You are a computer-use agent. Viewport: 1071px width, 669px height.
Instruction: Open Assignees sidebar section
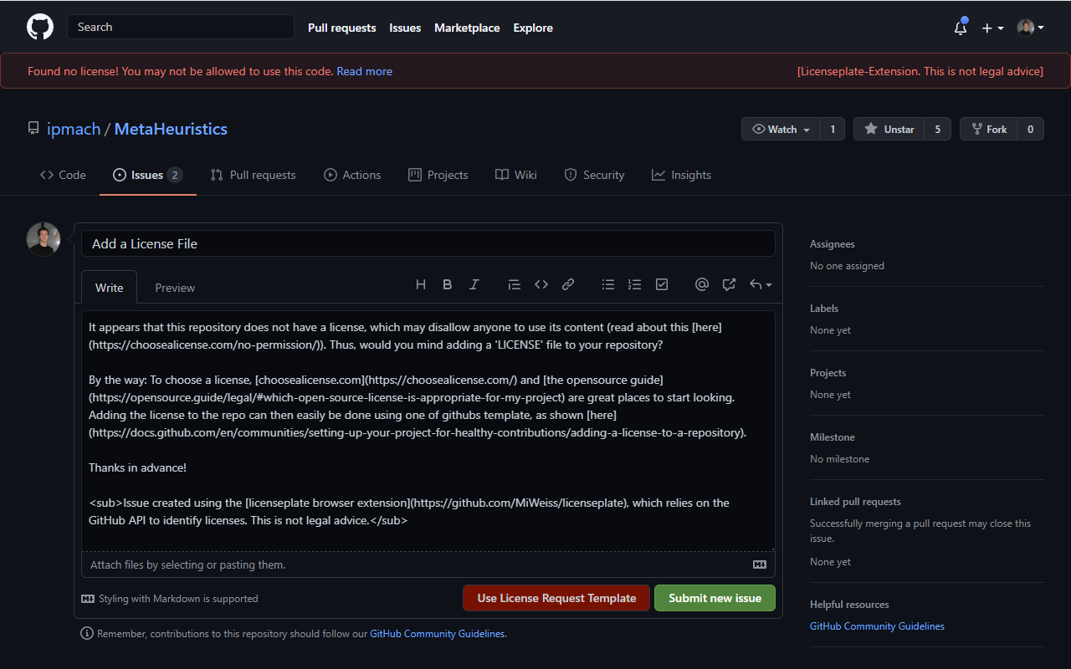click(833, 244)
